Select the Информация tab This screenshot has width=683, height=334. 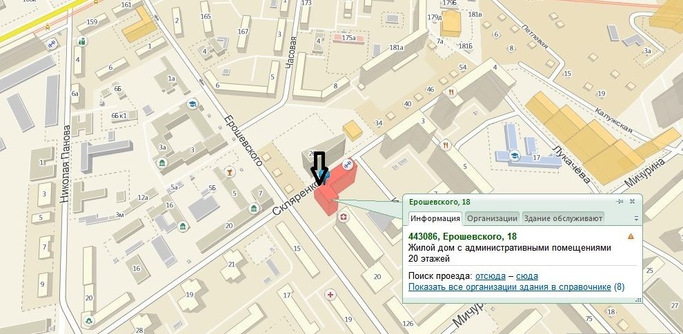[x=435, y=218]
